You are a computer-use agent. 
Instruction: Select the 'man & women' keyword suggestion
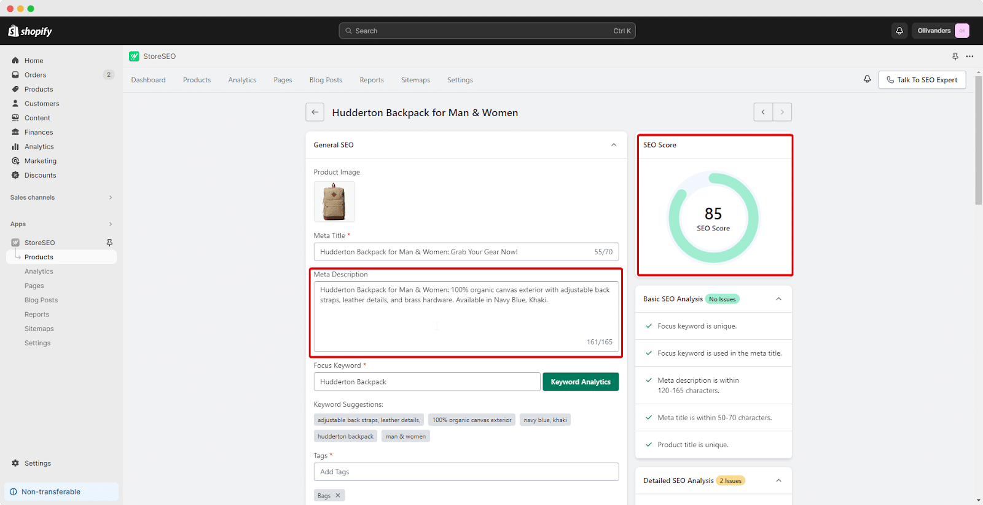[405, 436]
